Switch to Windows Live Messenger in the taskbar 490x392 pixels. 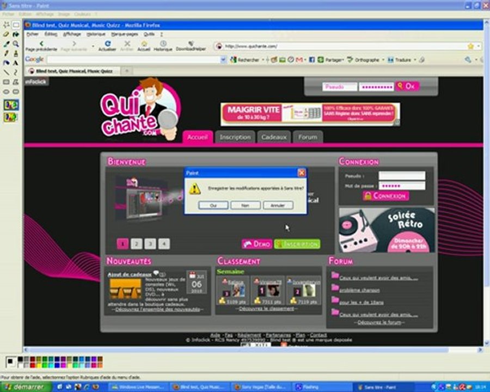139,387
